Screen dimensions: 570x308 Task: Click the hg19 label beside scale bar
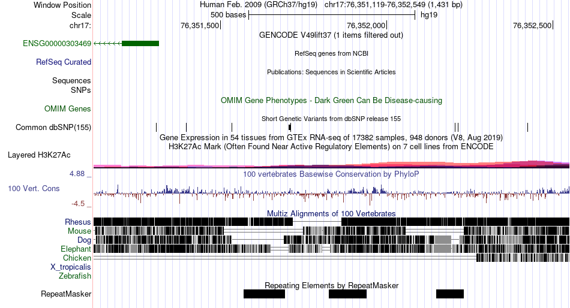click(429, 15)
